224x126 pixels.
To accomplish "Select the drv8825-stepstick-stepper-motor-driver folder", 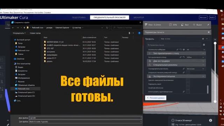I will tap(62, 45).
